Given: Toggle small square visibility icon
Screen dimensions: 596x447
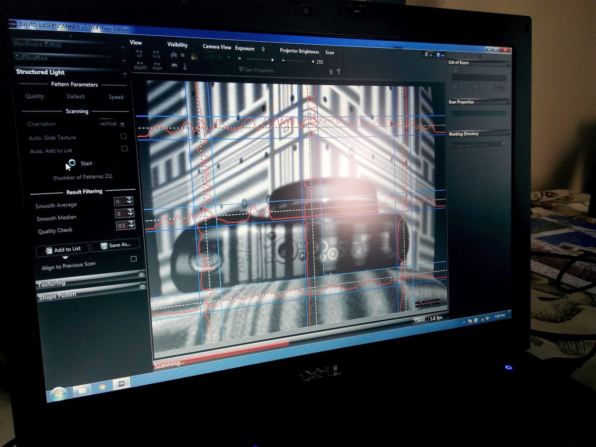Looking at the screenshot, I should [183, 55].
